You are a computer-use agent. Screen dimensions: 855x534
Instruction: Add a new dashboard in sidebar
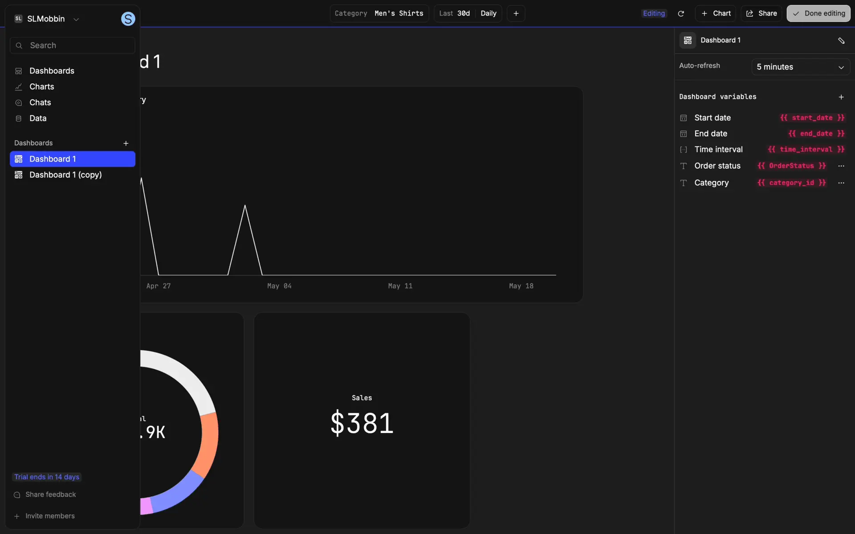tap(126, 143)
